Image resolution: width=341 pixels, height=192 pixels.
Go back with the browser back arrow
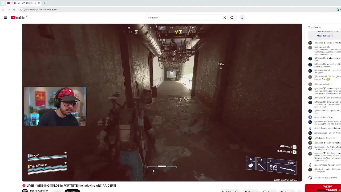click(3, 10)
